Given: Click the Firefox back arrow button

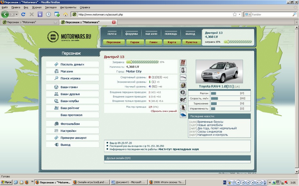Looking at the screenshot, I should [x=5, y=14].
